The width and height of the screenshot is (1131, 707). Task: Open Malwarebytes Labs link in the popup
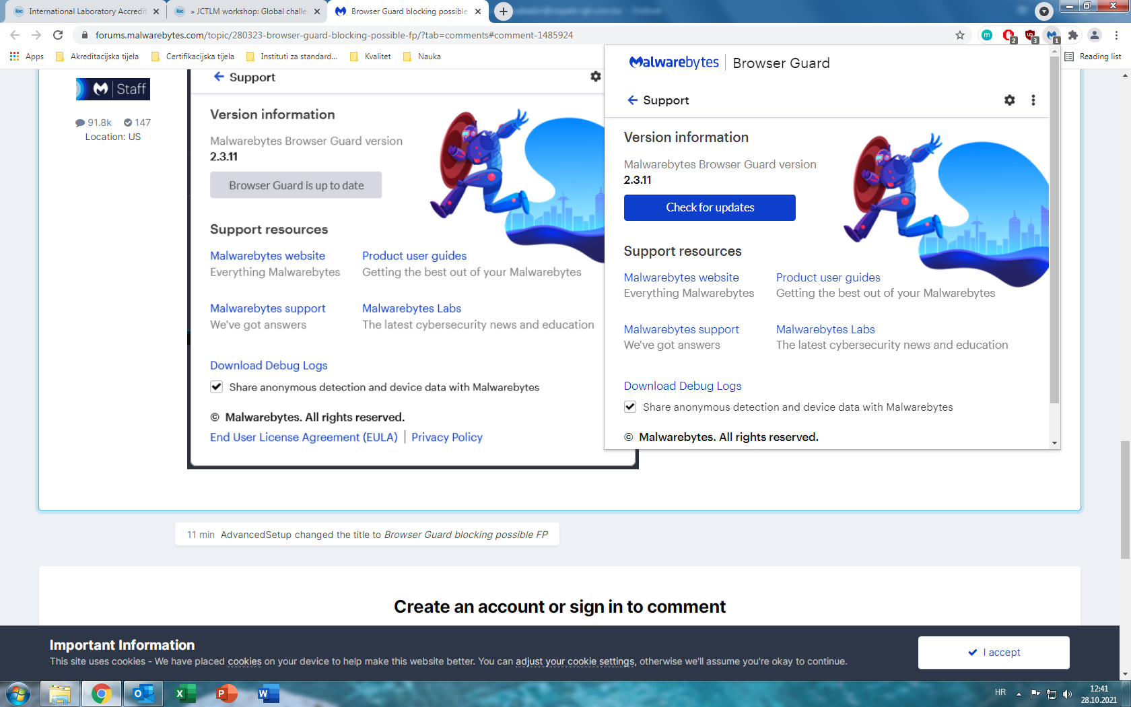coord(825,329)
